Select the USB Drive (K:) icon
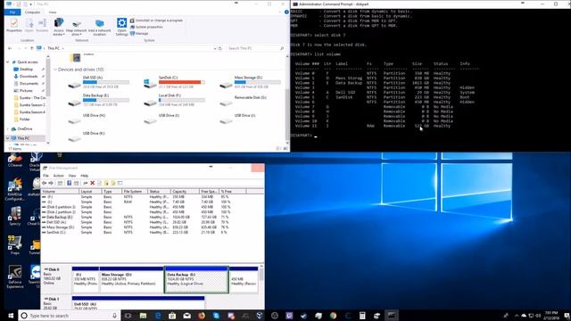 (x=74, y=138)
